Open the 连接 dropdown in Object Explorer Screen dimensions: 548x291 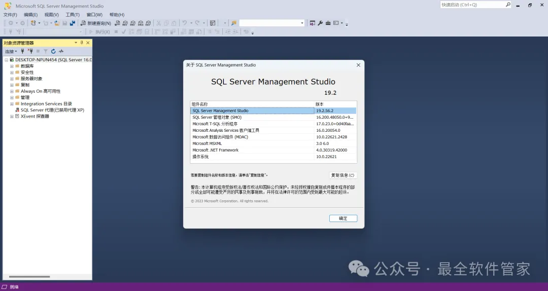(x=11, y=51)
